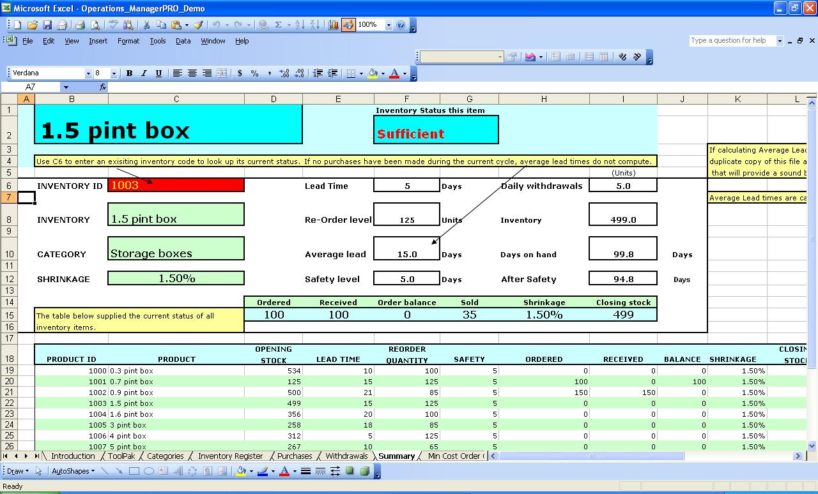Click the Spelling check icon
Image resolution: width=818 pixels, height=494 pixels.
tap(112, 25)
